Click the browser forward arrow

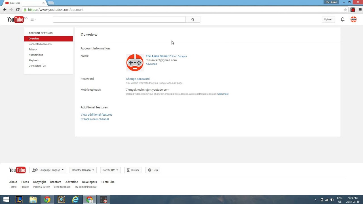11,10
